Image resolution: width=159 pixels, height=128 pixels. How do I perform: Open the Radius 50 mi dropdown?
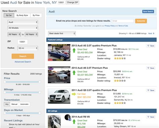pos(28,48)
